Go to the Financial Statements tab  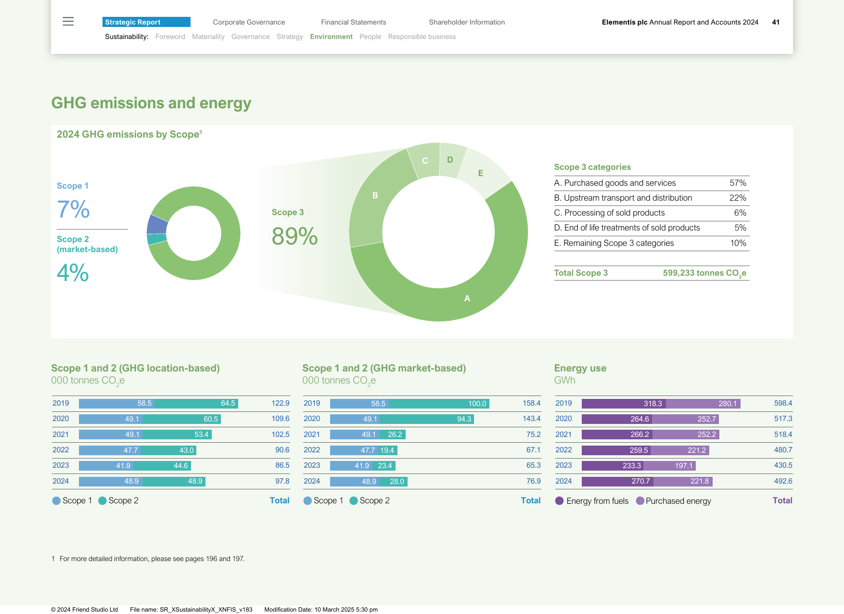point(354,22)
